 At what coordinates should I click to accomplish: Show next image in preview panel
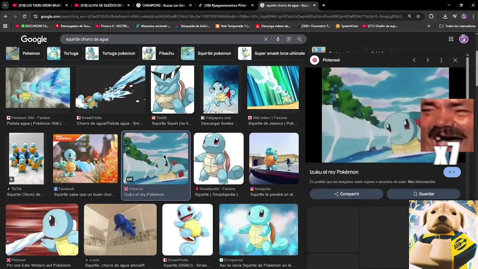[x=428, y=60]
